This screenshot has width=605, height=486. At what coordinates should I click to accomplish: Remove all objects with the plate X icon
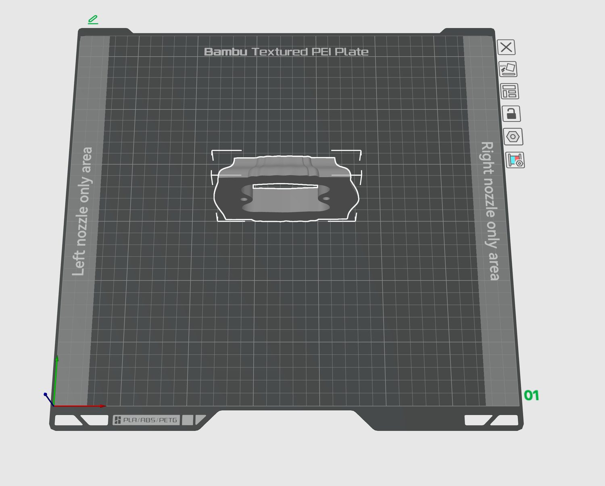click(x=506, y=47)
